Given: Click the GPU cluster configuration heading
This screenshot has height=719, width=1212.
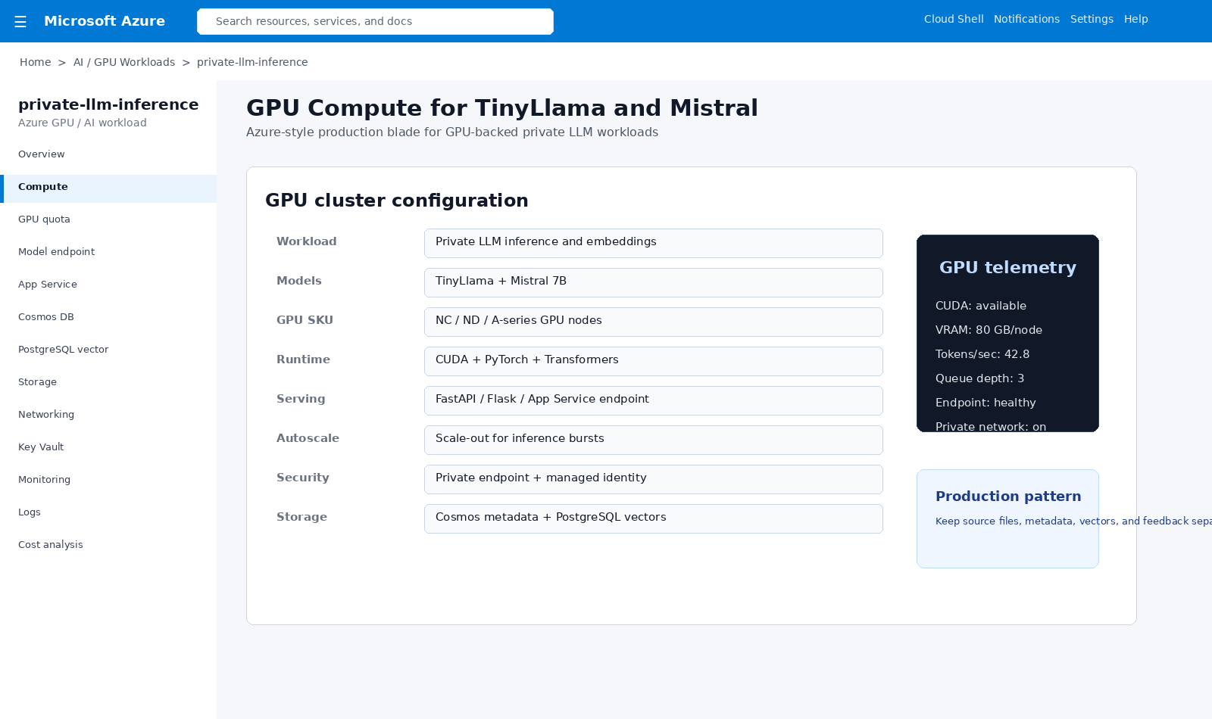Looking at the screenshot, I should point(397,201).
